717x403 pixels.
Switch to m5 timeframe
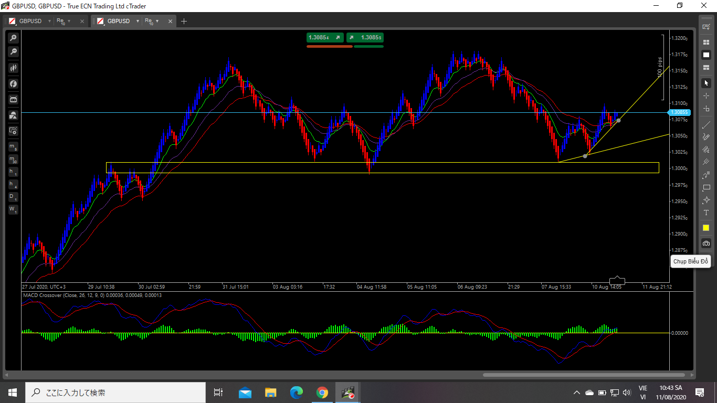point(13,146)
